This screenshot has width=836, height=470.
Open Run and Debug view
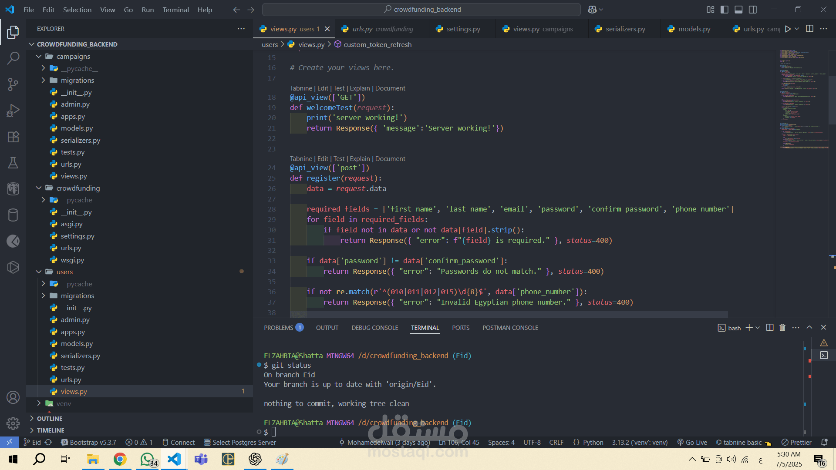point(13,111)
